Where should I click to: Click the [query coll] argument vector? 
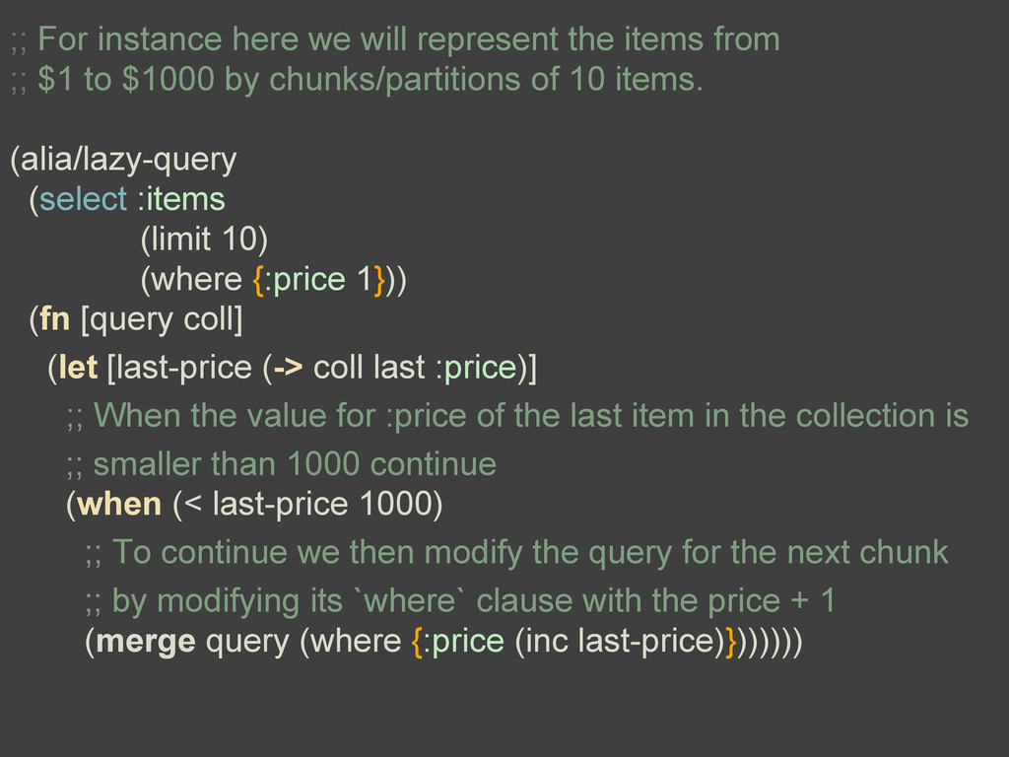pos(162,320)
